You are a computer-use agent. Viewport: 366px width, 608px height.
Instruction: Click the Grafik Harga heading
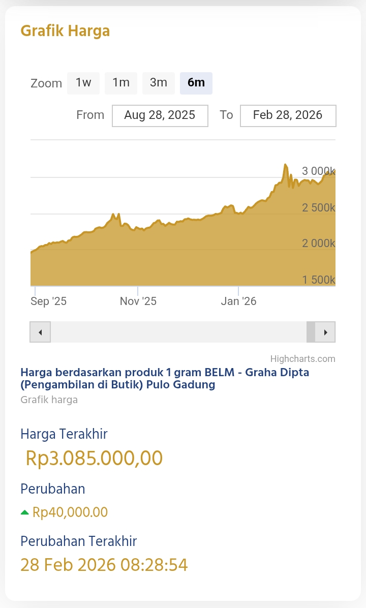coord(65,31)
